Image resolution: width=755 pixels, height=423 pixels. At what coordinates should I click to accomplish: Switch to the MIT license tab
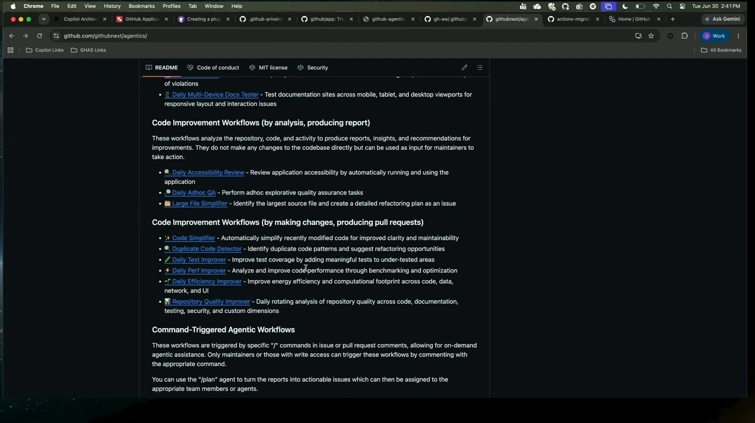click(x=268, y=68)
